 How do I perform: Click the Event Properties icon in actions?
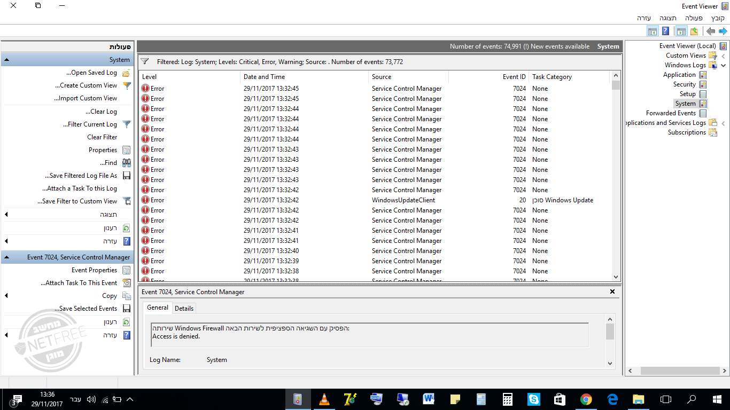coord(126,270)
